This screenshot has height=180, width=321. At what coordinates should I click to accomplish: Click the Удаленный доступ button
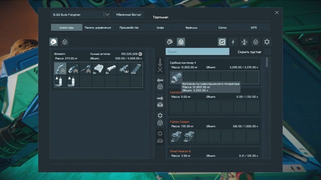[x=128, y=14]
